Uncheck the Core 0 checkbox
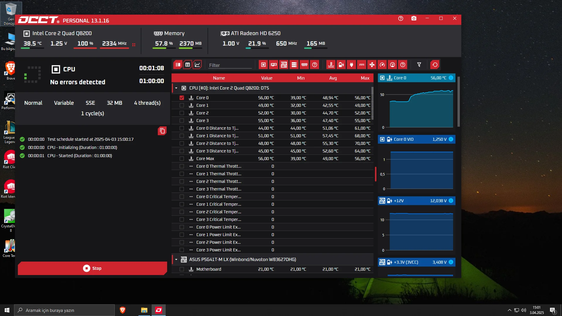The height and width of the screenshot is (316, 562). pyautogui.click(x=182, y=98)
